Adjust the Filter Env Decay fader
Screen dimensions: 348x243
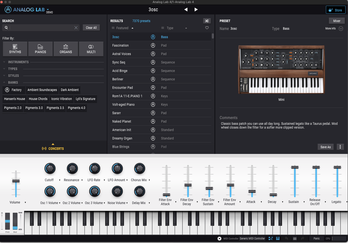[188, 185]
